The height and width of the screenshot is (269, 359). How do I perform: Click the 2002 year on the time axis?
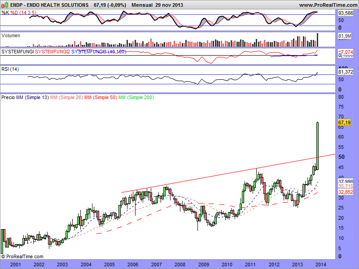tap(39, 265)
